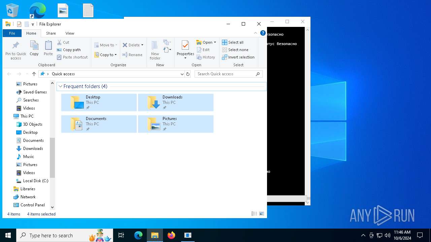The image size is (431, 242).
Task: Collapse the ribbon with chevron
Action: [255, 33]
